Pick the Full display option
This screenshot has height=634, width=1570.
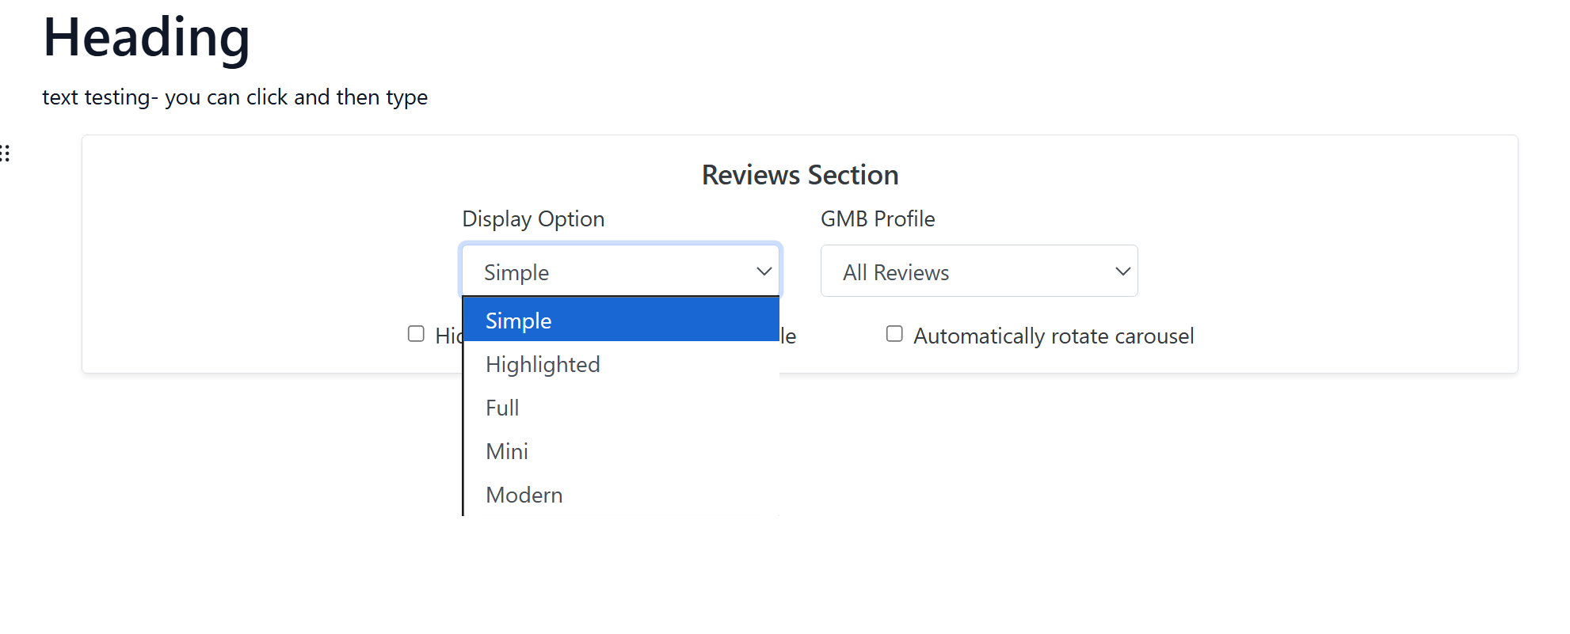[x=502, y=408]
